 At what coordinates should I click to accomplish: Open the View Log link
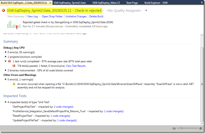[32, 16]
